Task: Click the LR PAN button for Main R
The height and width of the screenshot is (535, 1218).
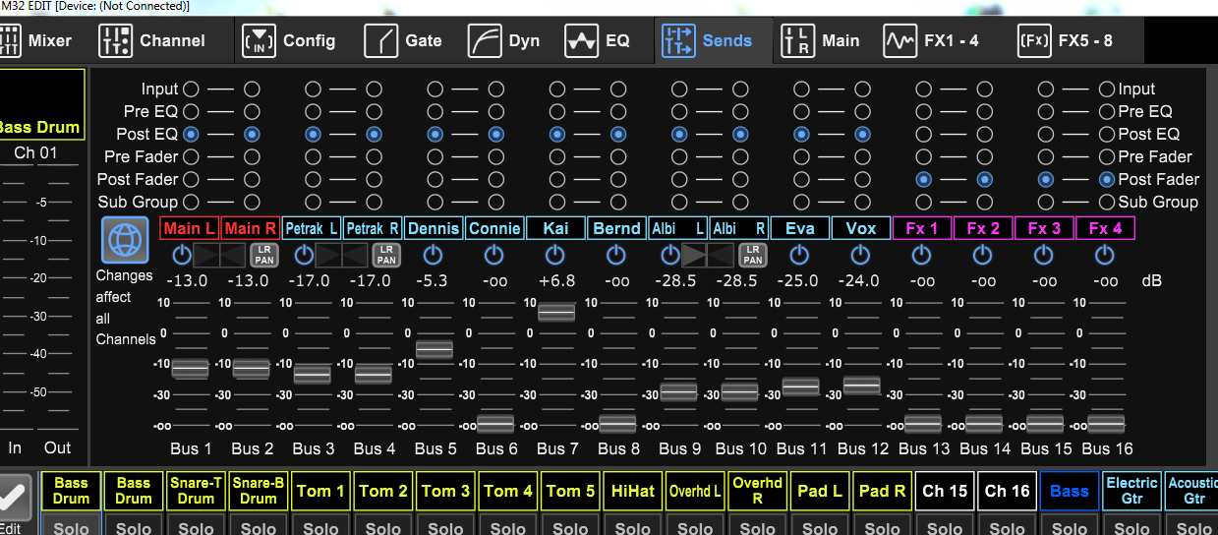Action: 262,256
